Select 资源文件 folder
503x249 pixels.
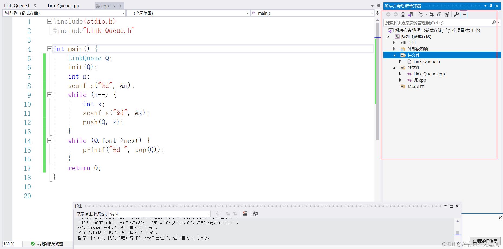(415, 86)
